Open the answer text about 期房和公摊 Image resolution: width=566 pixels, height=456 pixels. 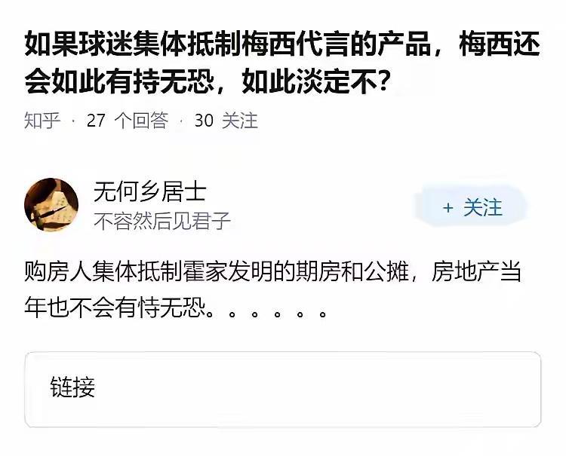272,272
